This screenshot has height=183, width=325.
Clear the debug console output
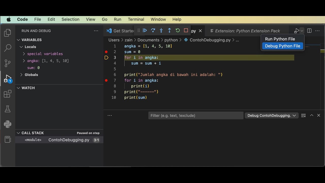pos(303,115)
